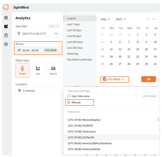Open the clipboard checklist icon in sidebar
162x157 pixels.
click(x=6, y=35)
